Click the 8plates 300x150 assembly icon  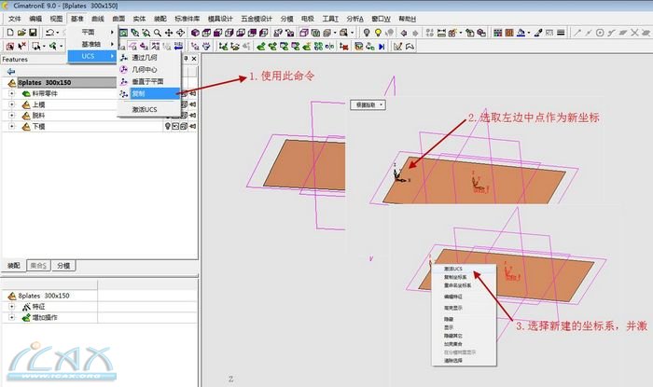tap(10, 82)
